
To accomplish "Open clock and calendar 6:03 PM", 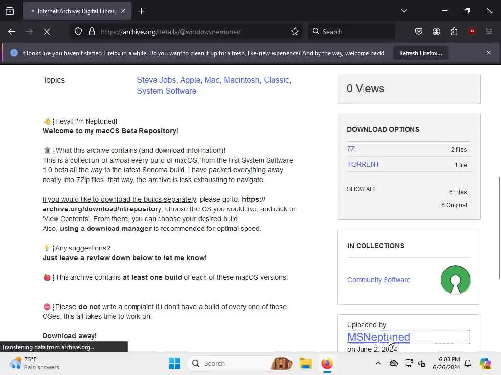I will [x=447, y=363].
